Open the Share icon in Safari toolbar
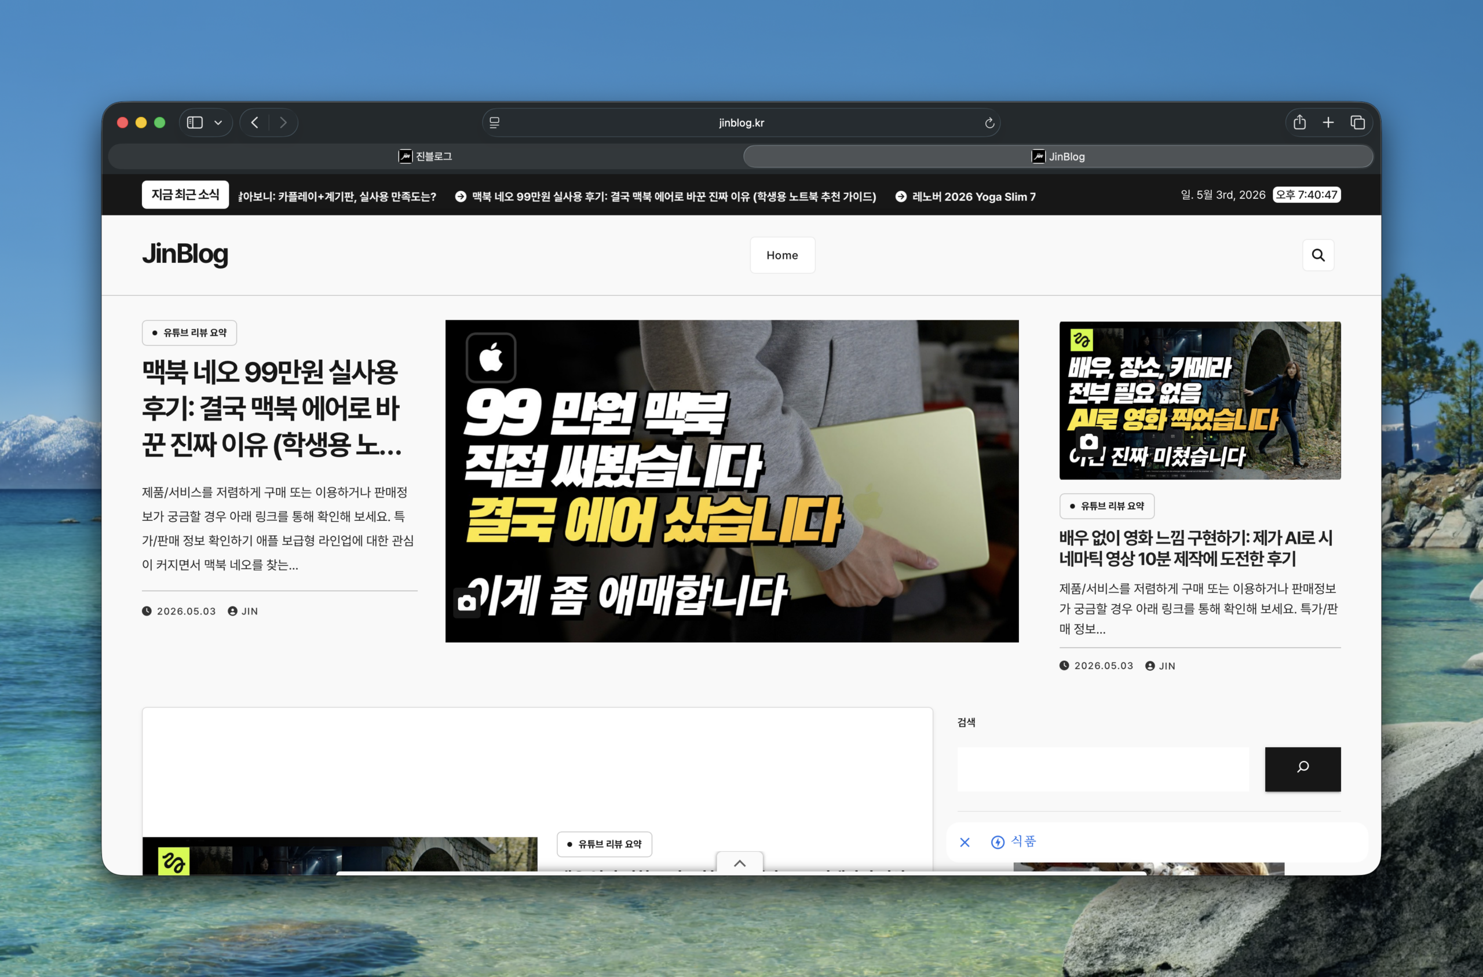The width and height of the screenshot is (1483, 977). (1299, 122)
